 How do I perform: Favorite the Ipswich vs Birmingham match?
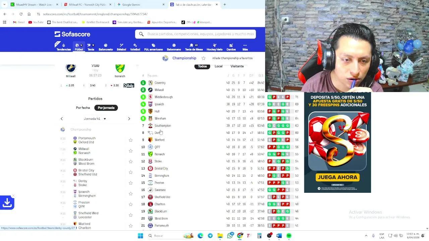tap(131, 194)
